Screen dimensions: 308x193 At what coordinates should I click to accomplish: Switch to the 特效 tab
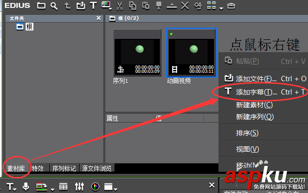tap(38, 168)
